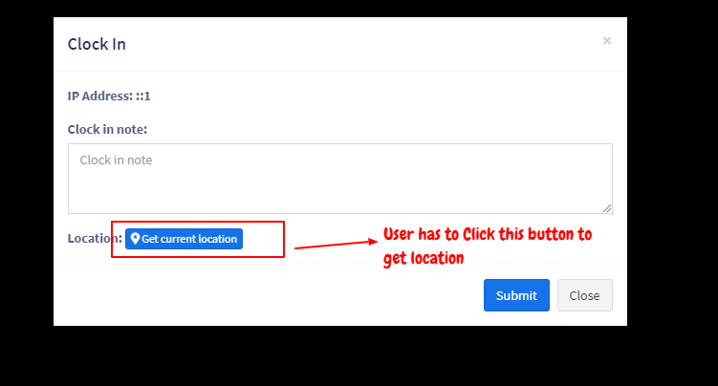Click the red 'get location' annotation text
Screen dimensions: 718x386
pyautogui.click(x=424, y=258)
